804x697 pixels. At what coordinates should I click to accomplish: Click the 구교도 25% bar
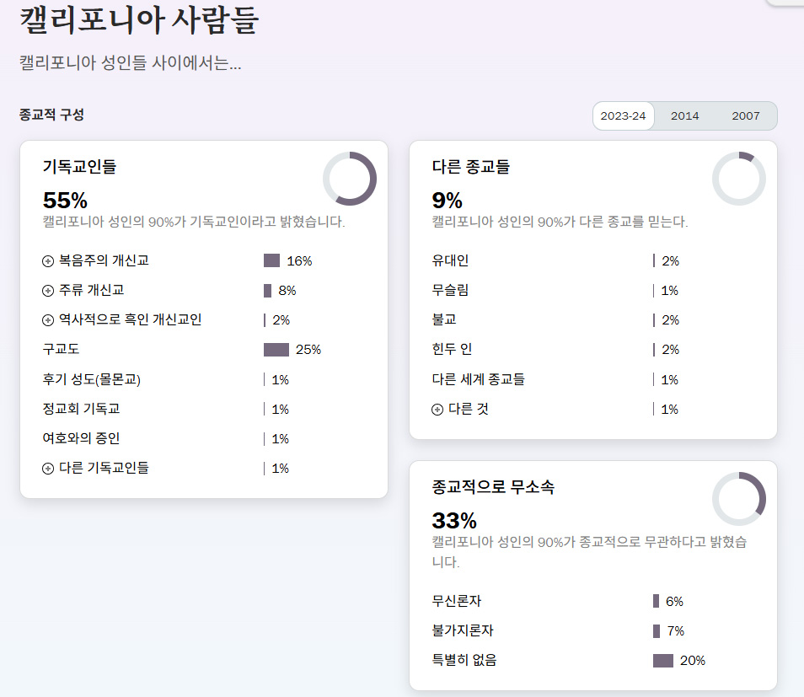click(x=276, y=350)
